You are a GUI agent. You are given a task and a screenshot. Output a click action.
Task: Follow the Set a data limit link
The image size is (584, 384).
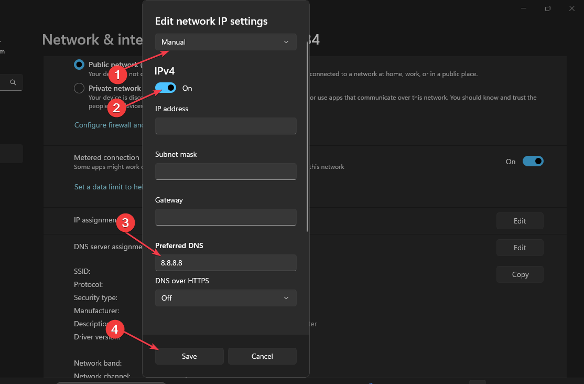pyautogui.click(x=109, y=187)
